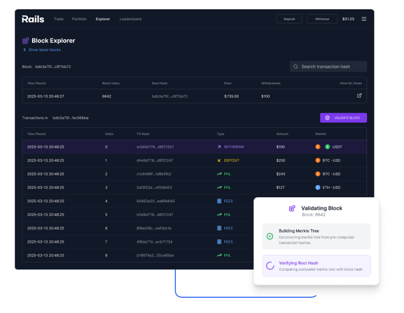Viewport: 404px width, 313px height.
Task: Click the WITHDRAW arrow icon in row 0
Action: [x=219, y=147]
